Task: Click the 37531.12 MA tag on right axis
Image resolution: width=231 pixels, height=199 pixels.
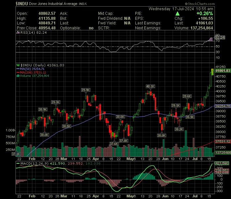Action: point(222,141)
